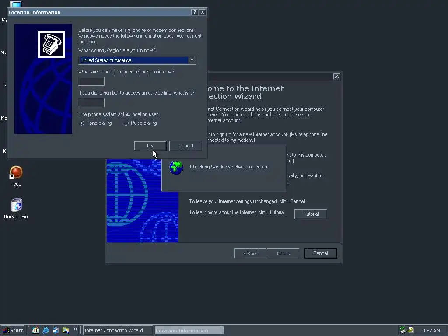Confirm Location Information with OK

(150, 146)
